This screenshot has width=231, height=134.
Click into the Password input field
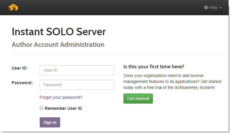77,85
